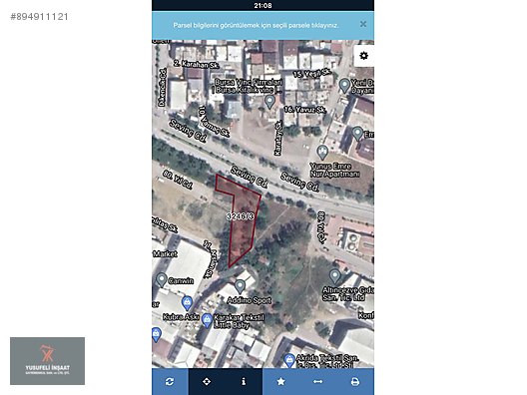Tap the star favorites icon
Image resolution: width=527 pixels, height=395 pixels.
pos(281,382)
